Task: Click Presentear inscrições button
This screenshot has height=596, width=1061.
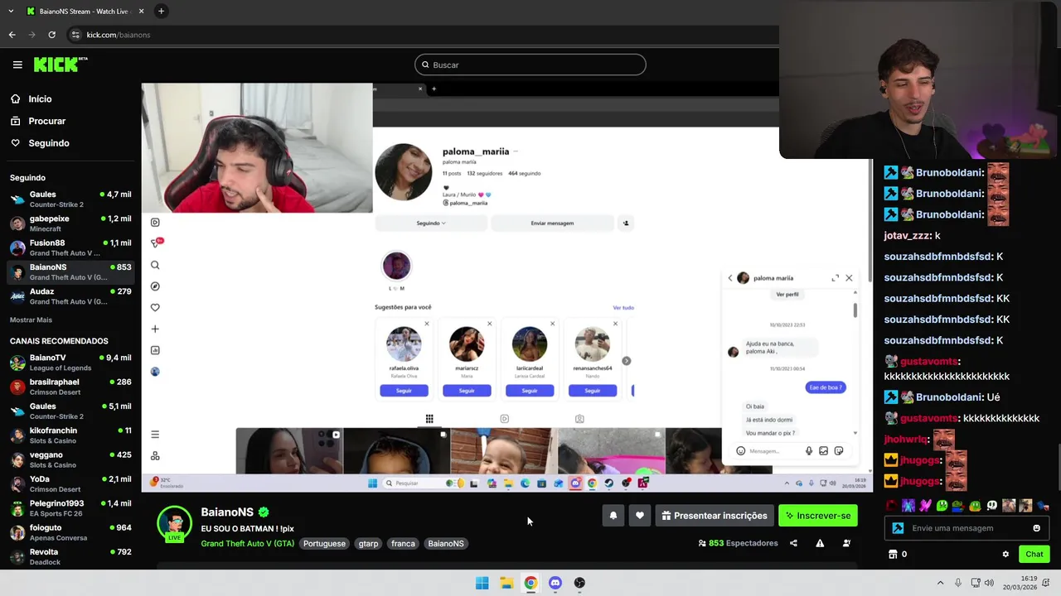Action: coord(714,516)
